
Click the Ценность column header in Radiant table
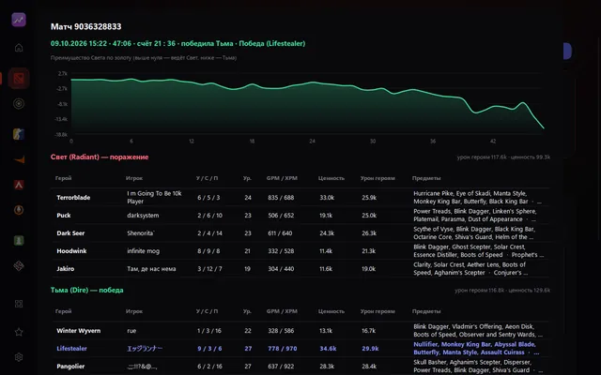(x=331, y=178)
